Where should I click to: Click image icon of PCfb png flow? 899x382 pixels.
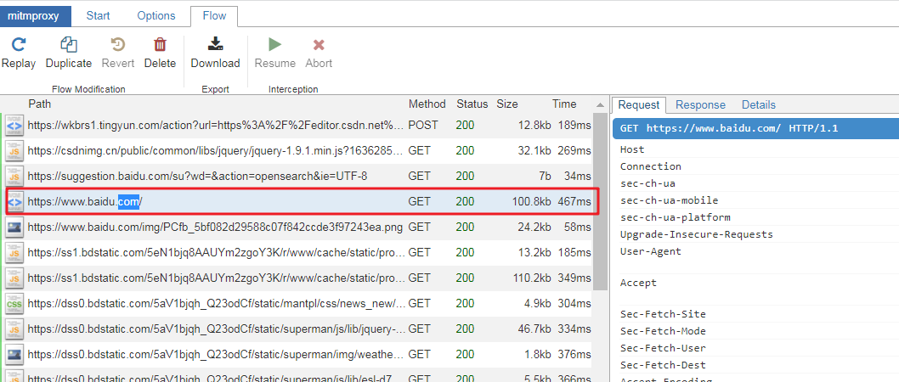tap(14, 227)
